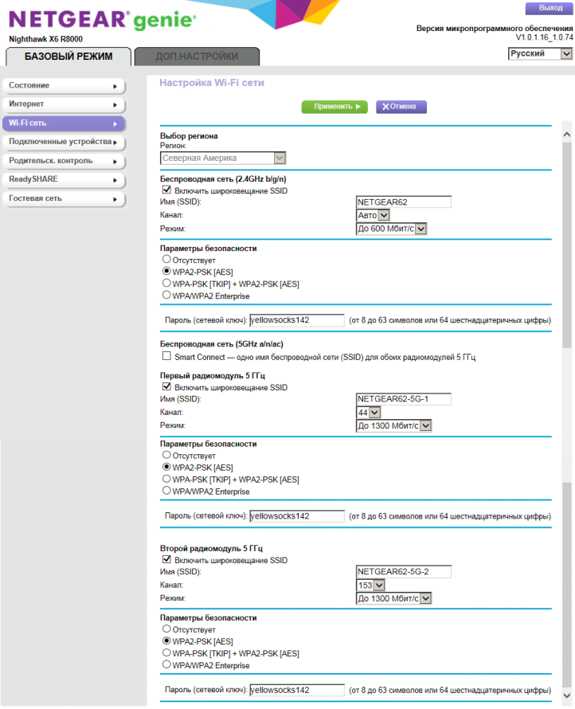
Task: Select WPA/WPA2 Enterprise for second 5 GHz radio
Action: coord(166,664)
